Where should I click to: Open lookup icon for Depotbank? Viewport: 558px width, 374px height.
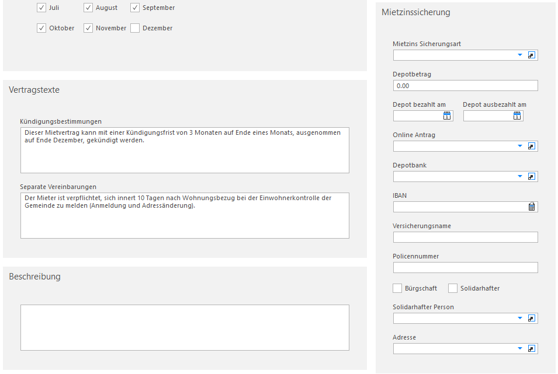[x=531, y=176]
